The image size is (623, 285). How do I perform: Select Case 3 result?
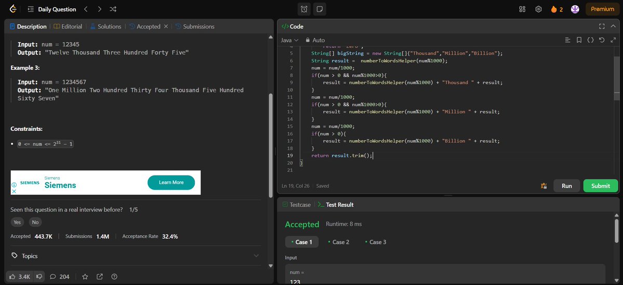pos(375,242)
